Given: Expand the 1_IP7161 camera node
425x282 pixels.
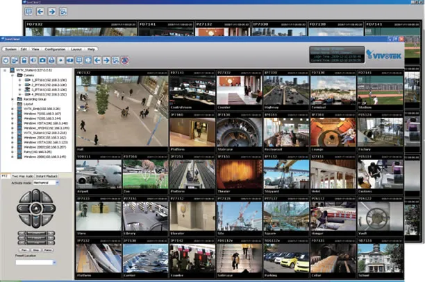Looking at the screenshot, I should point(19,80).
